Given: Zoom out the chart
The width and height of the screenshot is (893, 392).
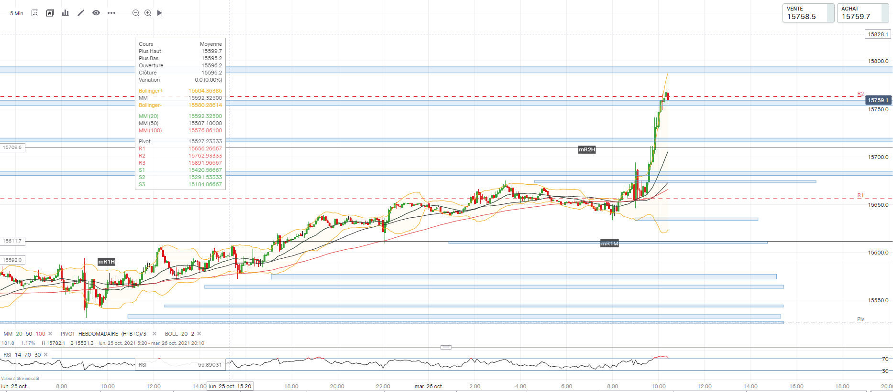Looking at the screenshot, I should point(136,13).
